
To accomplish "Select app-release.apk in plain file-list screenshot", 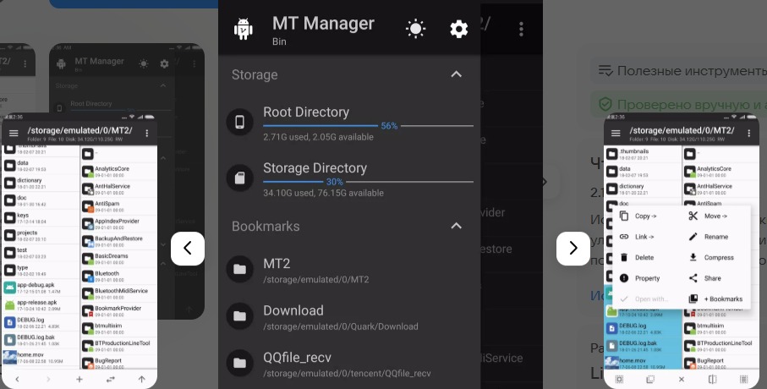I will (41, 305).
